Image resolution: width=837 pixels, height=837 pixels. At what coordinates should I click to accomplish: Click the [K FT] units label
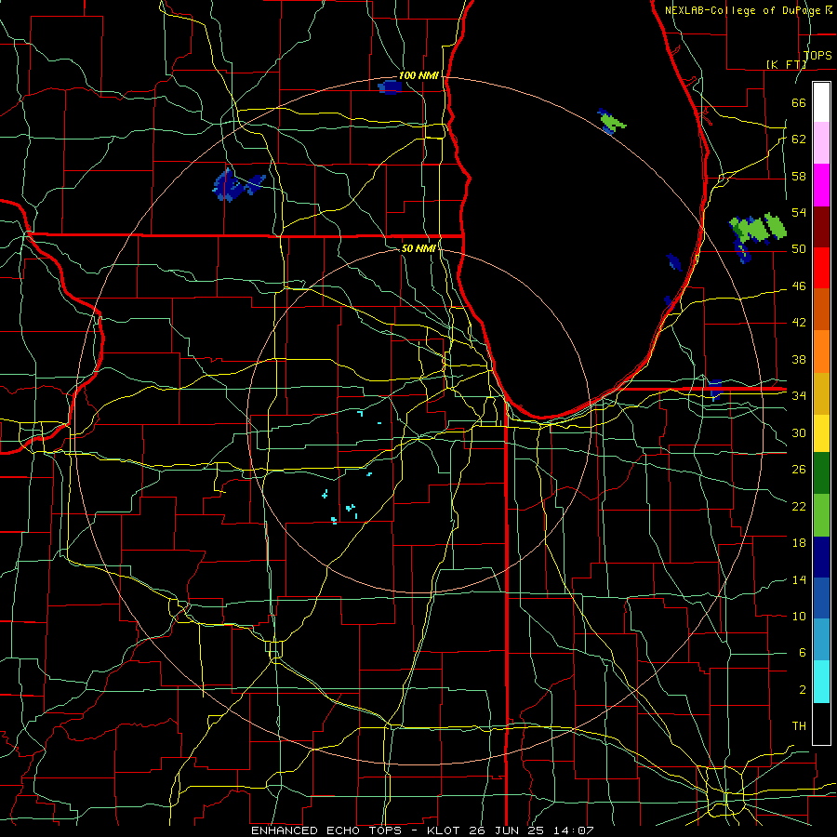[786, 64]
